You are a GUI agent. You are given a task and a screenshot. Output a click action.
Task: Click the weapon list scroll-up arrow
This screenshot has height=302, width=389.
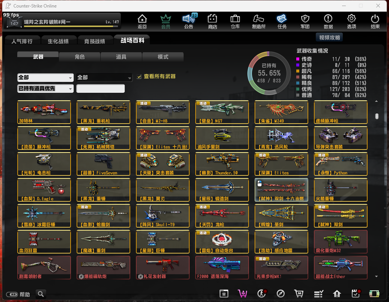[376, 101]
